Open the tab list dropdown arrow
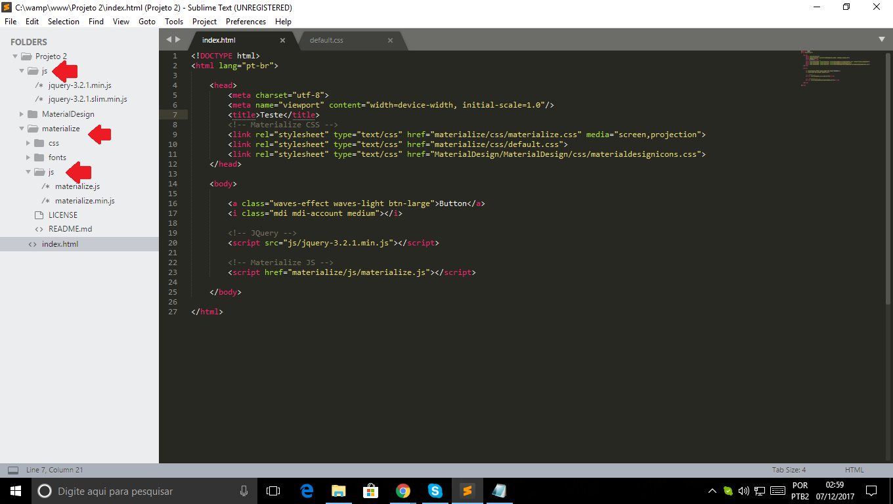This screenshot has width=893, height=504. click(x=882, y=39)
